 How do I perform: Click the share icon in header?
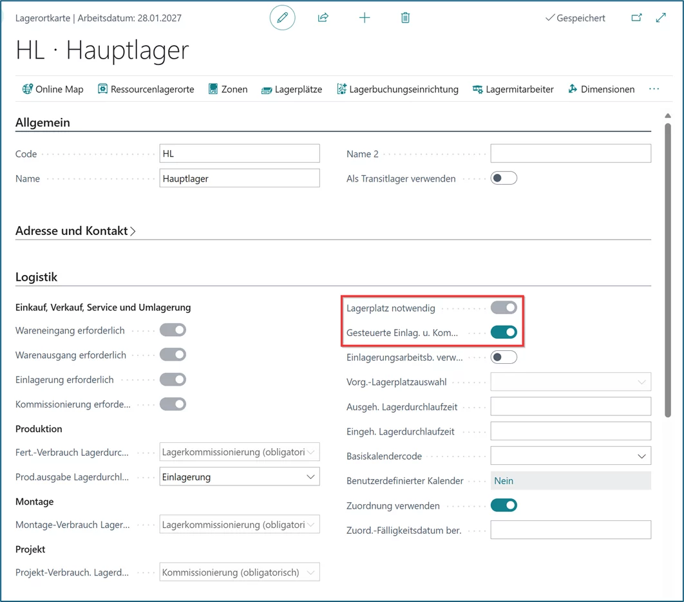tap(323, 18)
